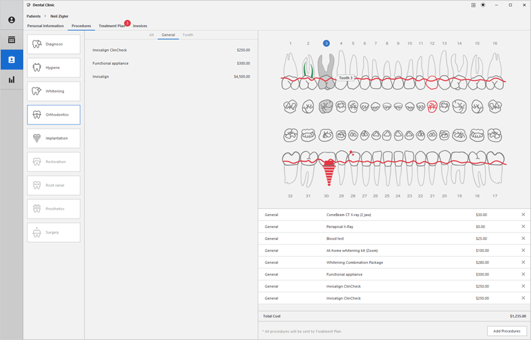Select tooth number 12 on chart
The width and height of the screenshot is (531, 340).
432,43
